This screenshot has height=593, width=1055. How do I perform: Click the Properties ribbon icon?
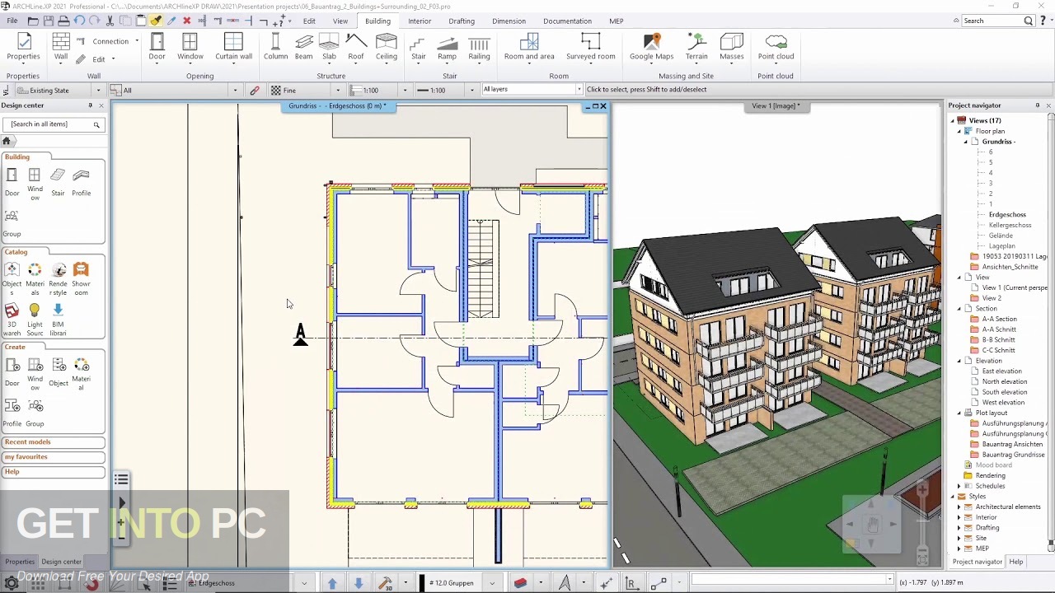point(23,47)
